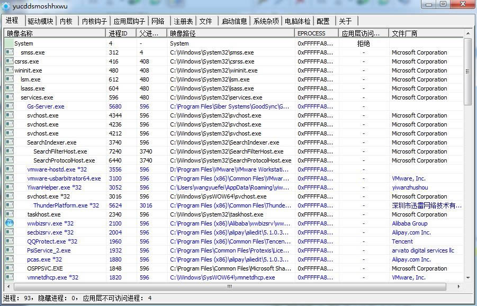Click the vertical scrollbar up arrow
This screenshot has width=477, height=306.
(467, 33)
